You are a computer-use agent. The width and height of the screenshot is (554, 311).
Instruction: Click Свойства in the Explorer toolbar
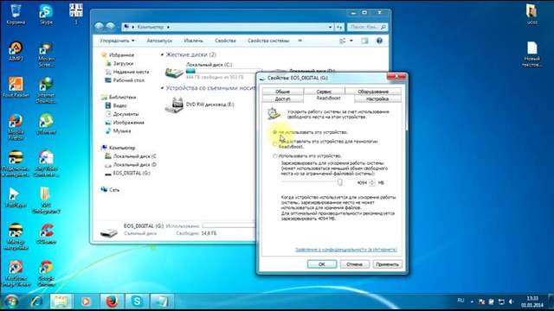(225, 41)
